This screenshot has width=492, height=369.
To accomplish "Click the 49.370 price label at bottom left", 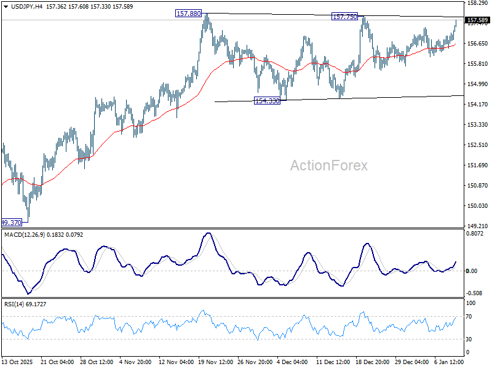I will [12, 223].
